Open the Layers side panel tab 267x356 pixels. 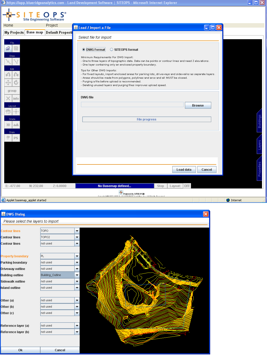click(259, 144)
